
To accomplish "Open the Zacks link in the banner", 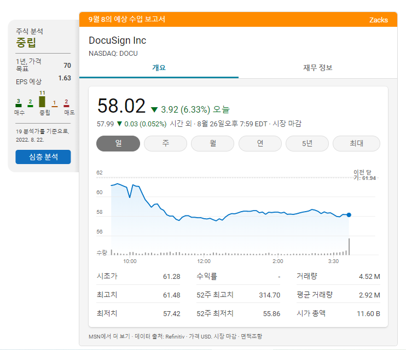I will pyautogui.click(x=378, y=20).
